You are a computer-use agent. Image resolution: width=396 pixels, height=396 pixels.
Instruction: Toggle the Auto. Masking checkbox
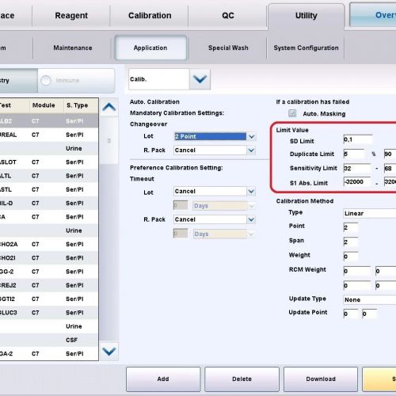pyautogui.click(x=292, y=113)
